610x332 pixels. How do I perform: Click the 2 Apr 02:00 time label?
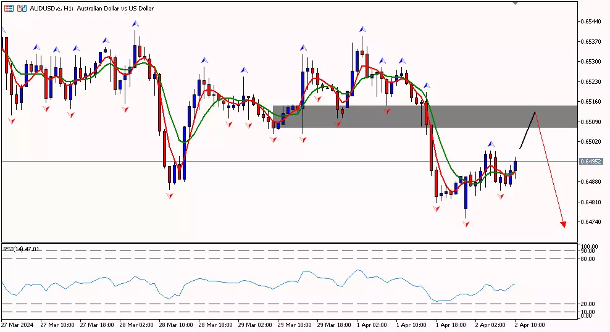[x=491, y=325]
